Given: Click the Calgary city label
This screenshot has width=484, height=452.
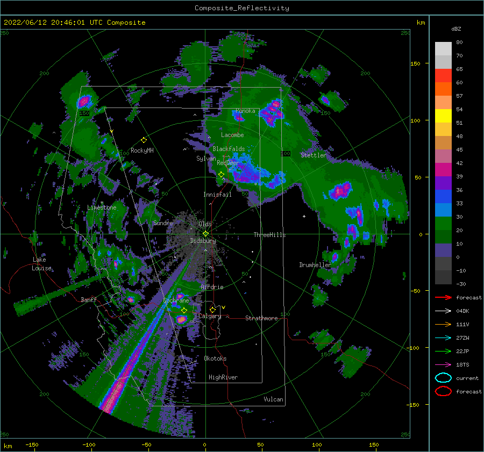Looking at the screenshot, I should [x=210, y=316].
